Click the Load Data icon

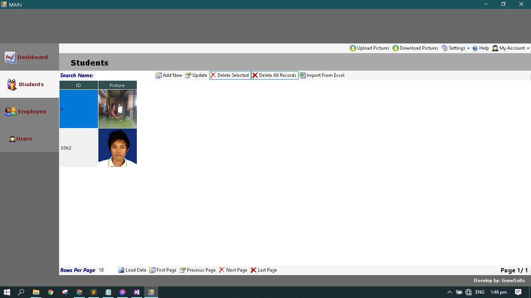pos(121,270)
